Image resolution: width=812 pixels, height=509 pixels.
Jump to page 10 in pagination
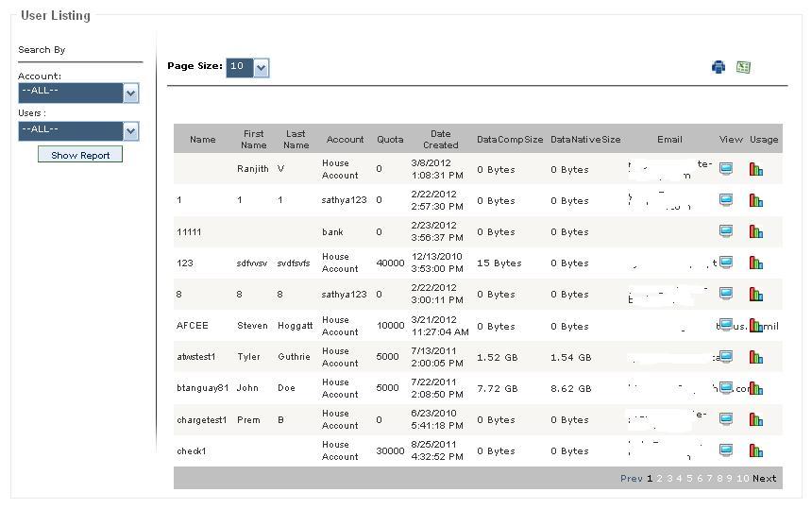click(743, 479)
